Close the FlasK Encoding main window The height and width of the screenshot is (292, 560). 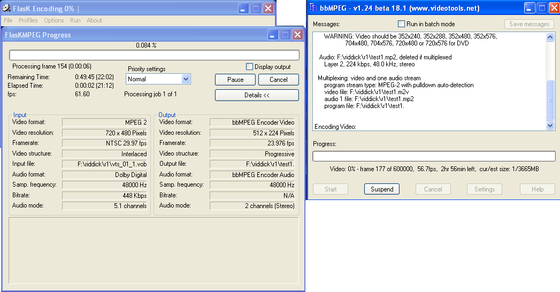268,8
